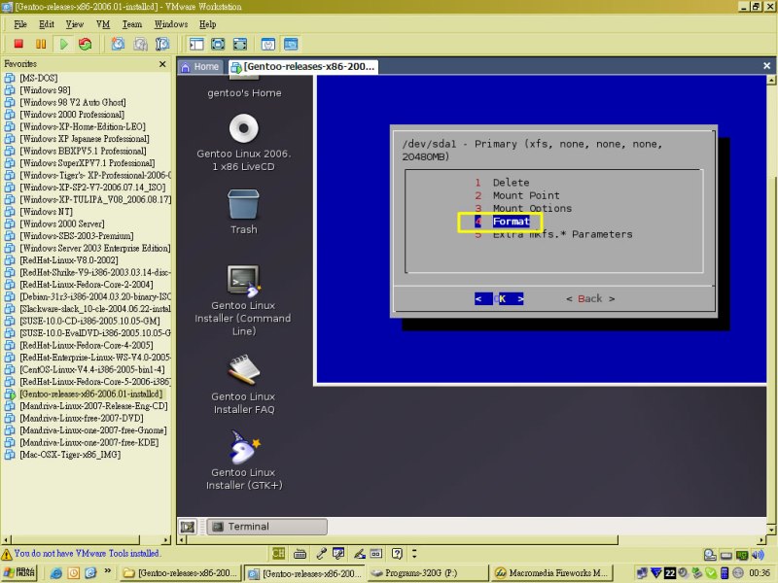
Task: Open the Trash desktop icon
Action: (x=244, y=212)
